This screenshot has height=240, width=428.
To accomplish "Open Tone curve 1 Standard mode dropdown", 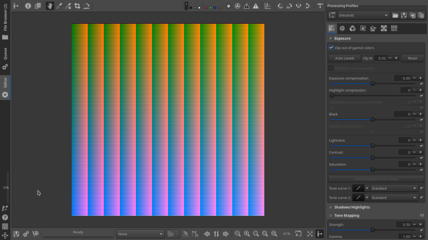I will pyautogui.click(x=394, y=188).
